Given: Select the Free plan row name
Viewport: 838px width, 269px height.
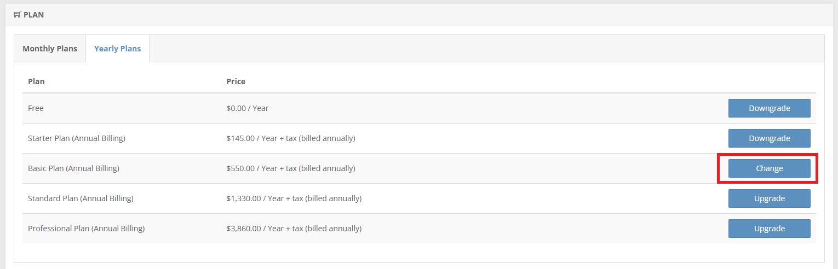Looking at the screenshot, I should click(x=36, y=108).
